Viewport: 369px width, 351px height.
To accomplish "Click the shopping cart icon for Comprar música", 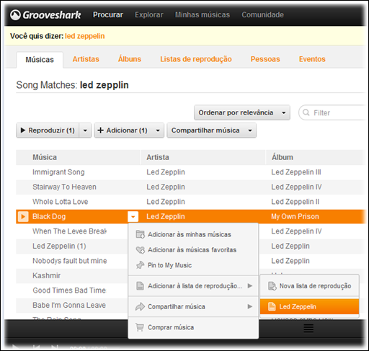I will click(x=140, y=327).
